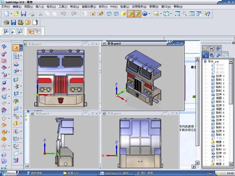Click the Autobot logo on the front bumper

(61, 100)
